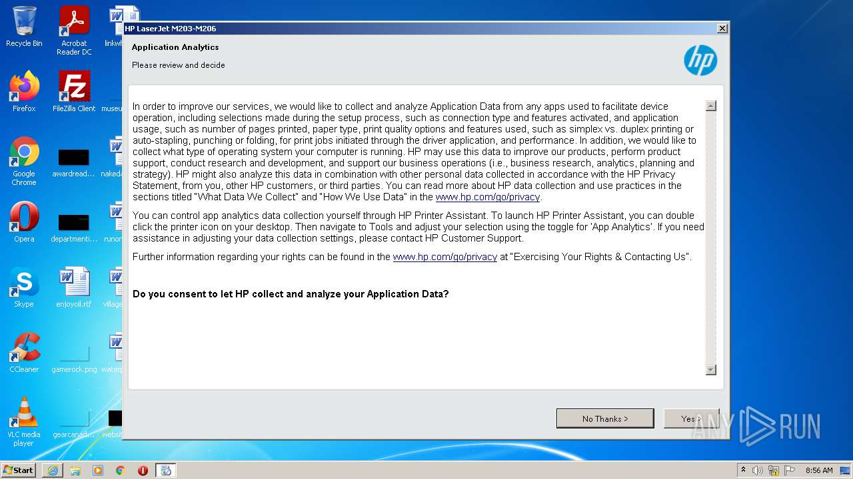Open the first www.hp.com/go/privacy link
This screenshot has width=853, height=479.
tap(487, 197)
